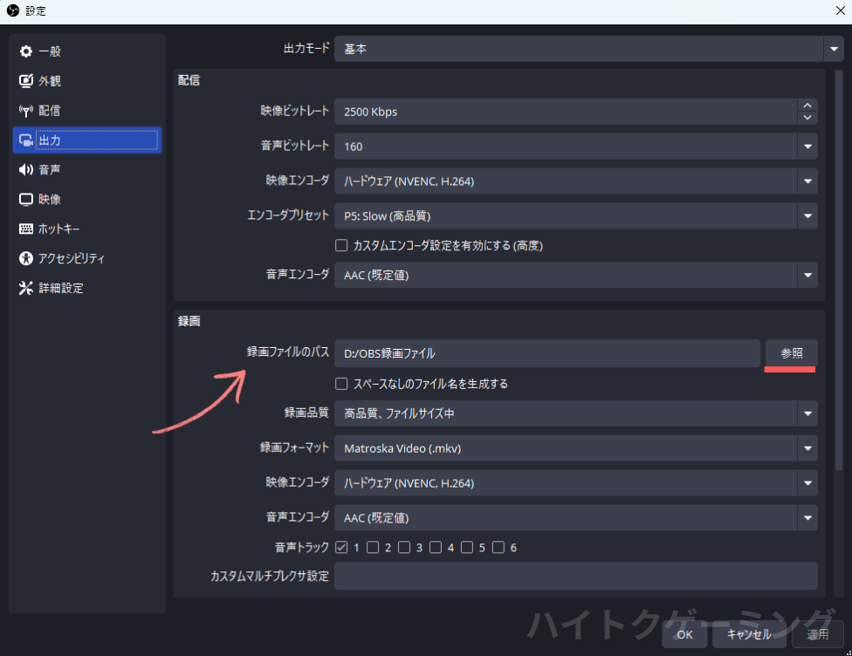The height and width of the screenshot is (656, 852).
Task: Click the 録画ファイルのパス input field
Action: (547, 353)
